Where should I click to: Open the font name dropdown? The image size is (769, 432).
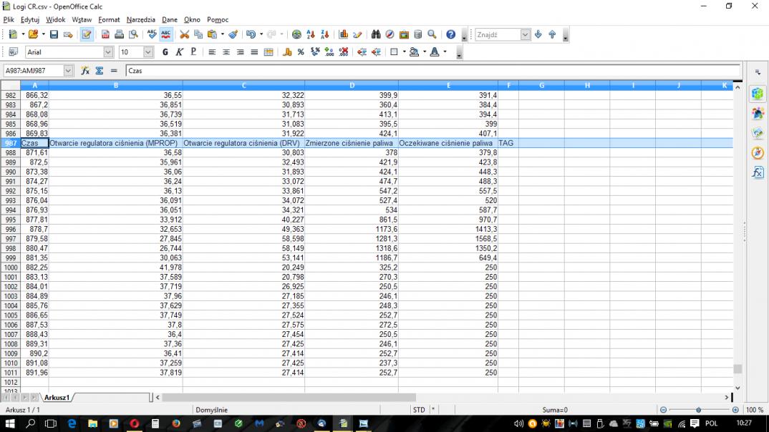(108, 52)
